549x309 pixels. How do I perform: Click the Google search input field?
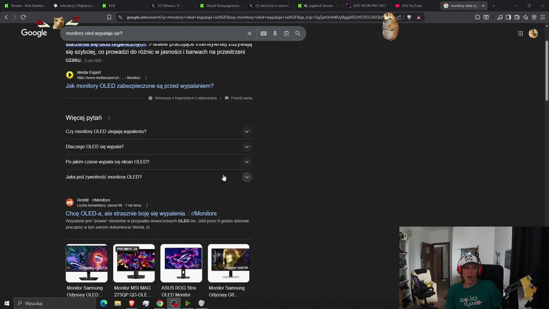point(154,33)
